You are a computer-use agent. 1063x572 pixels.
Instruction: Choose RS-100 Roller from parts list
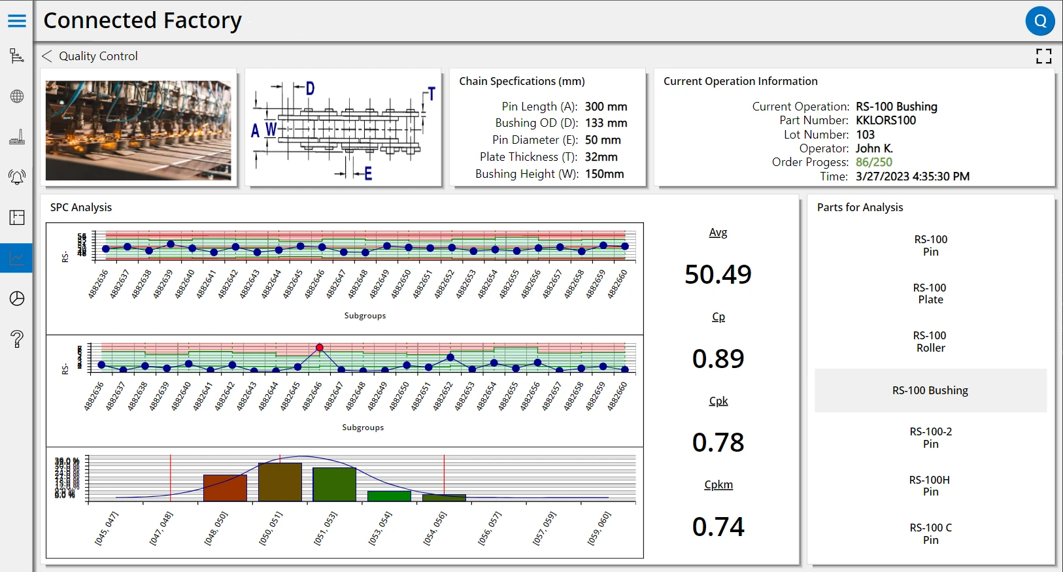930,342
